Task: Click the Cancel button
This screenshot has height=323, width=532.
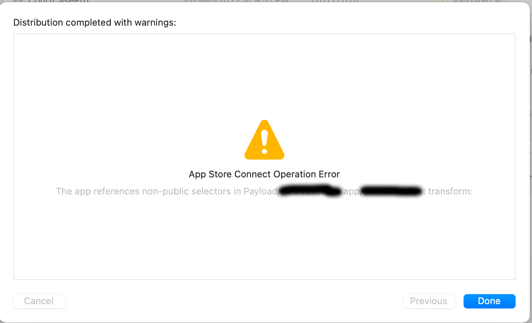Action: (39, 301)
